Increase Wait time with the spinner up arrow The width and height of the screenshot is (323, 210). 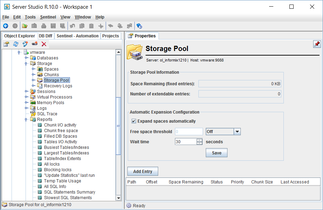(199, 140)
